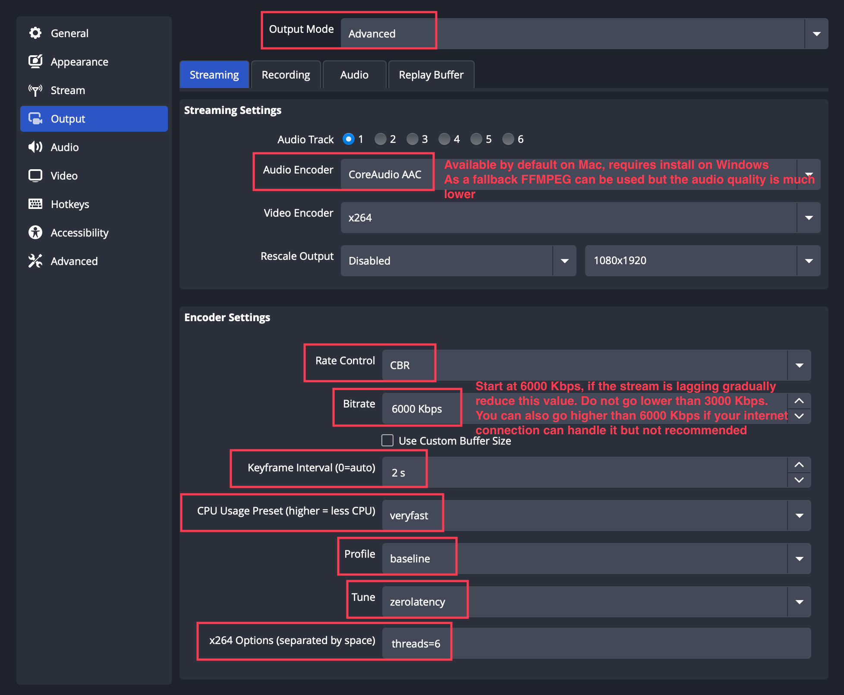The height and width of the screenshot is (695, 844).
Task: Select audio track 6 radio button
Action: tap(508, 139)
